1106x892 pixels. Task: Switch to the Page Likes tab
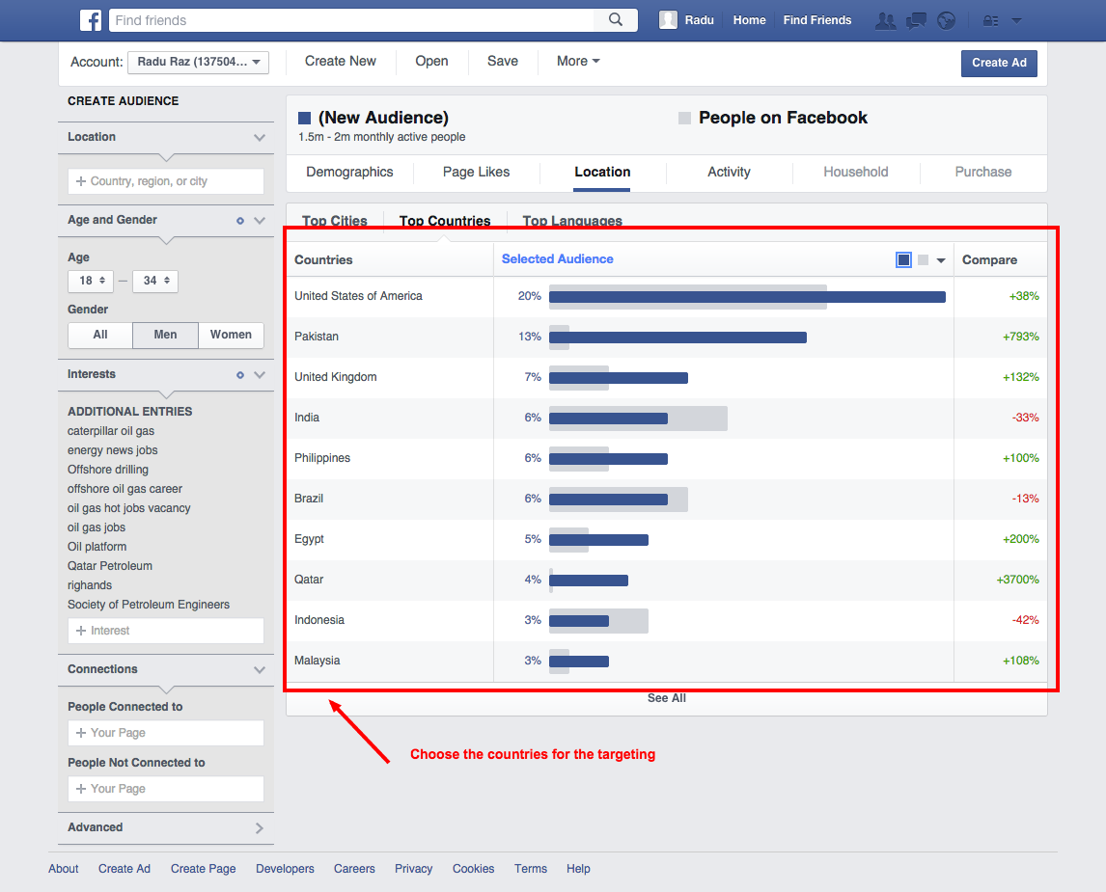point(476,172)
